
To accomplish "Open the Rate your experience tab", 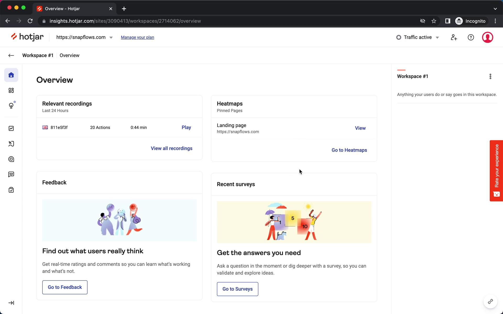I will [x=496, y=171].
